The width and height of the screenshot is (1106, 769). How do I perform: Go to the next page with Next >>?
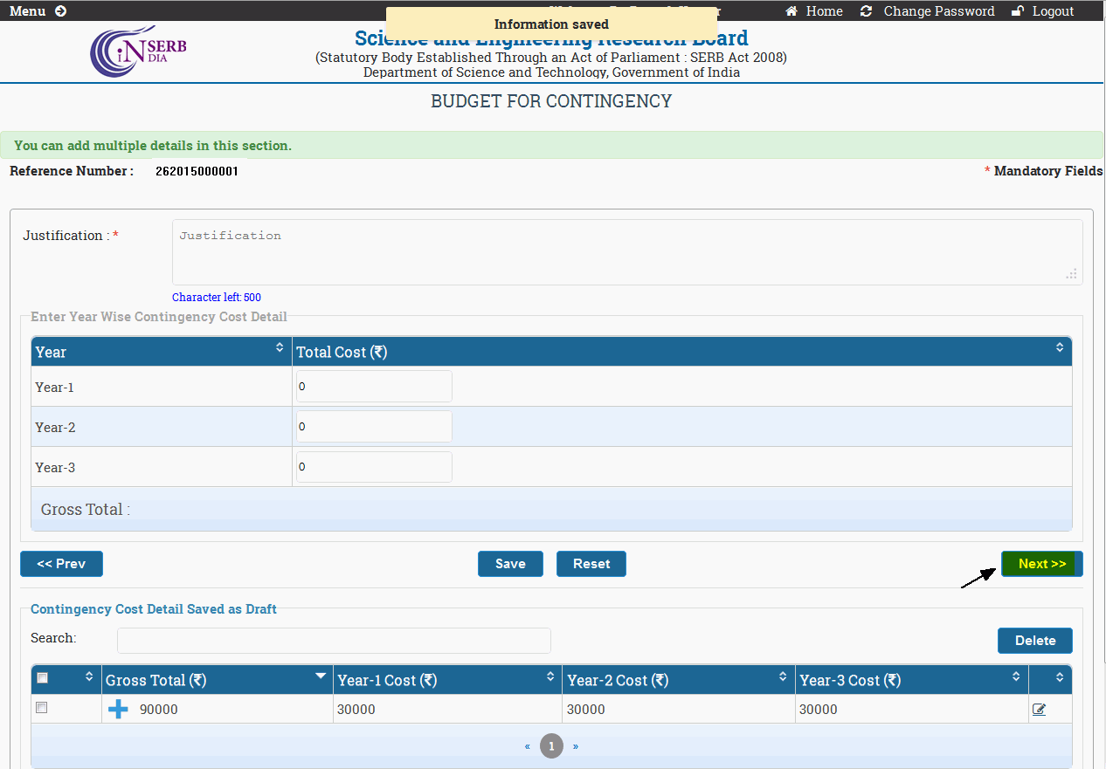tap(1041, 564)
